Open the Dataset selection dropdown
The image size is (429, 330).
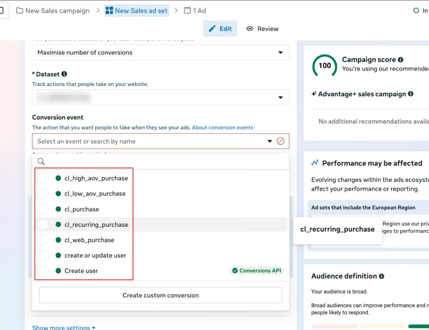point(281,97)
